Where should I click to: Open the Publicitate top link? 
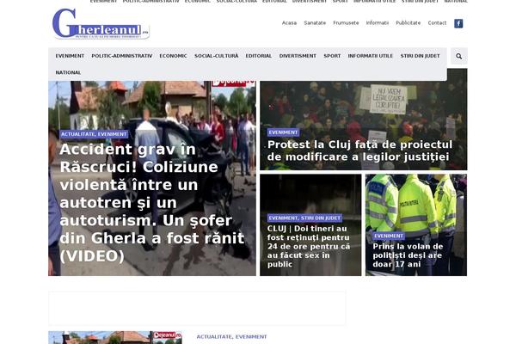coord(408,23)
